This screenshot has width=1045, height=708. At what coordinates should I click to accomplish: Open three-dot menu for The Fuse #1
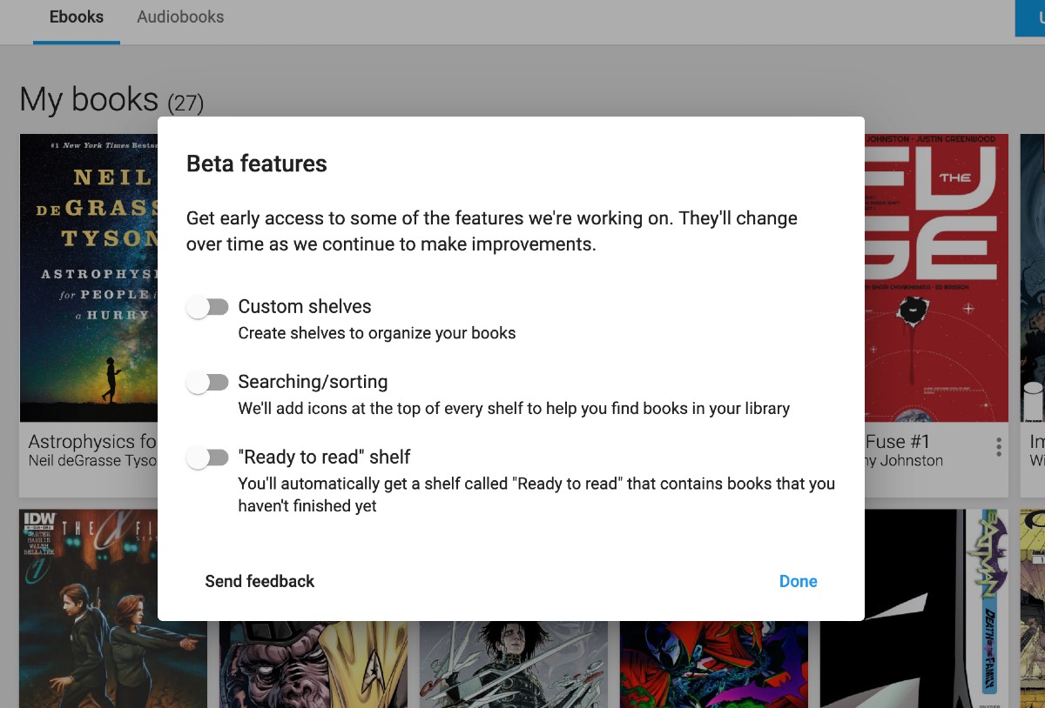tap(998, 447)
